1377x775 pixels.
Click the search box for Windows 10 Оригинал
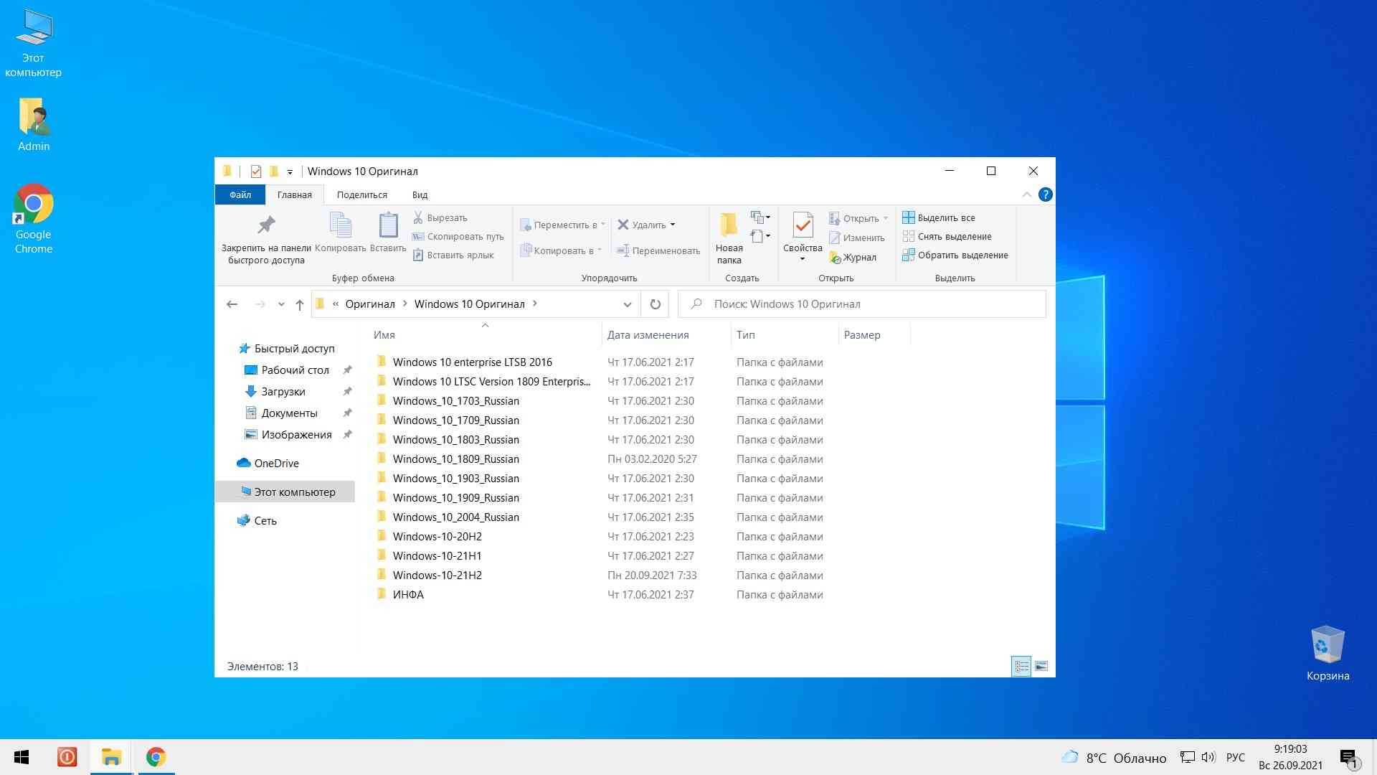pos(861,304)
